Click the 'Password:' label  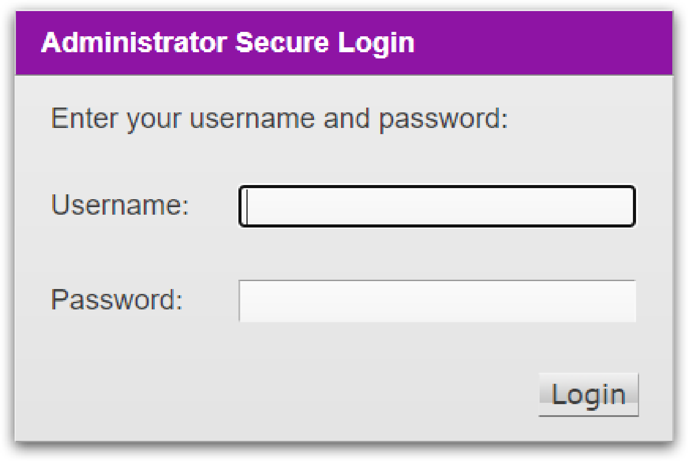point(117,300)
